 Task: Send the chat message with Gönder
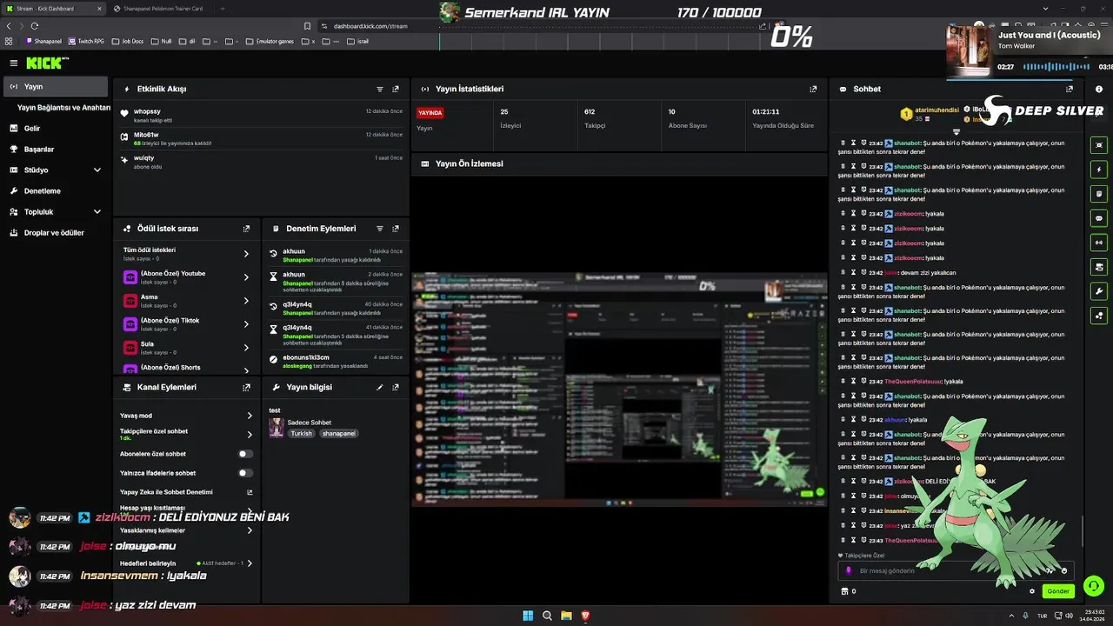click(x=1058, y=591)
